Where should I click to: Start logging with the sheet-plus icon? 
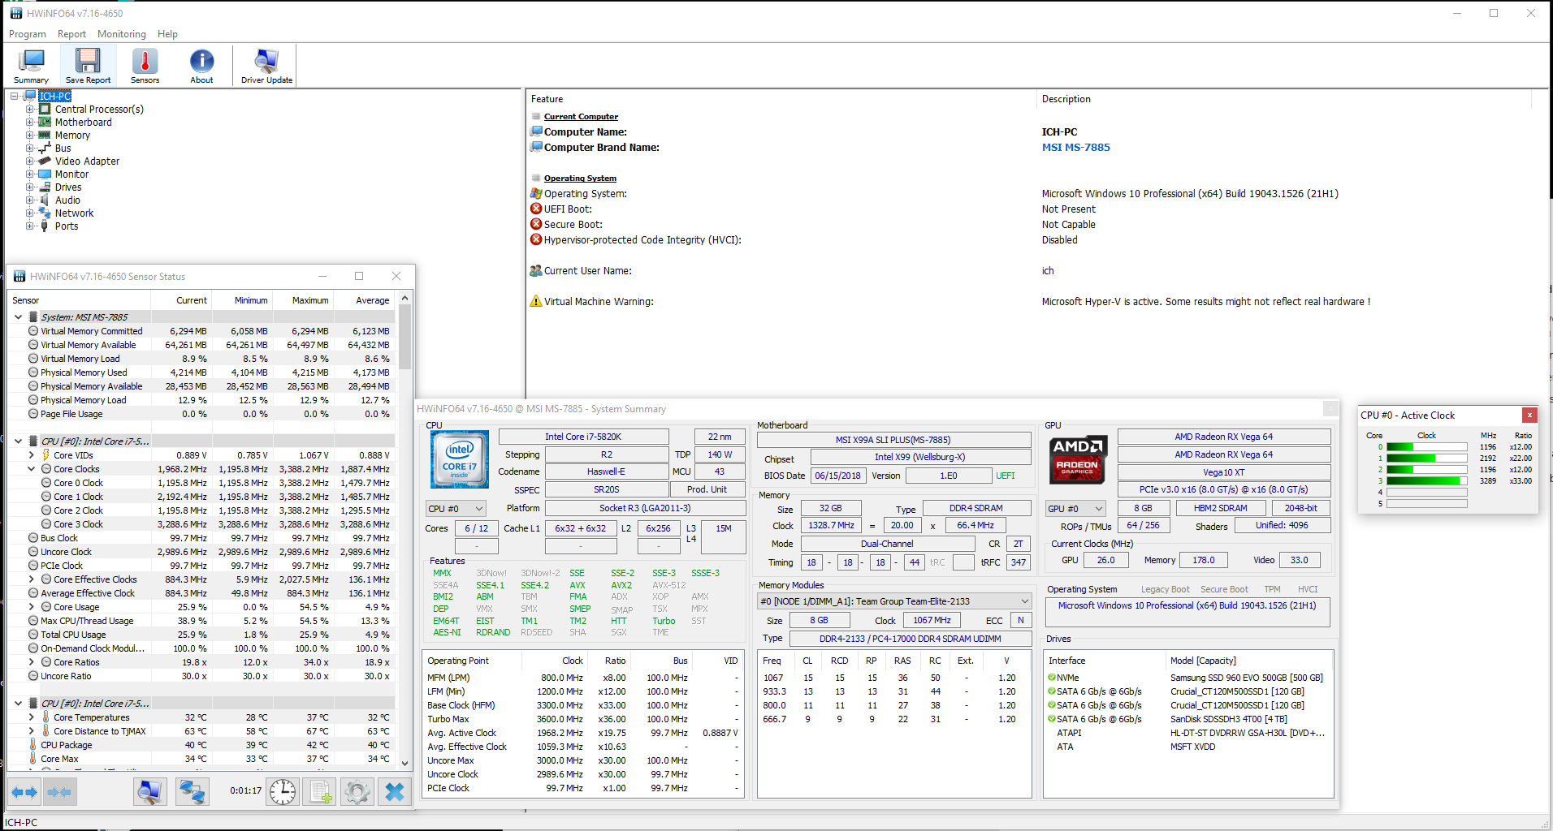[x=319, y=791]
